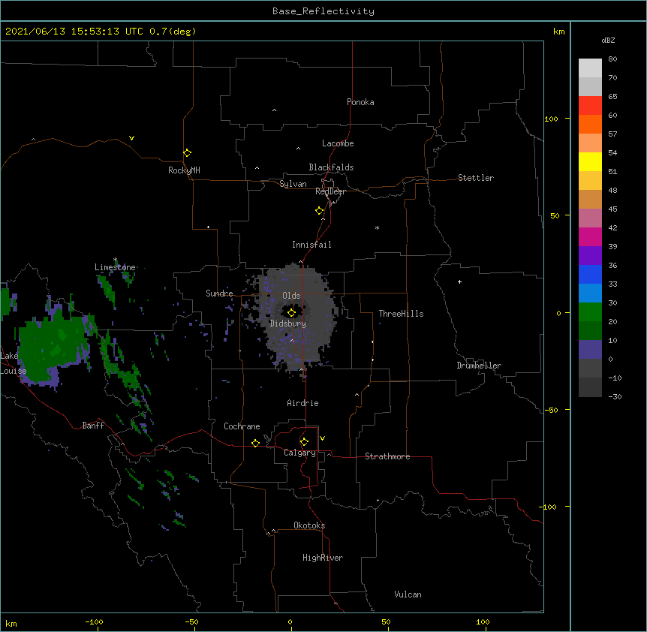Click the Sylvan label
Viewport: 647px width, 632px height.
pos(293,184)
